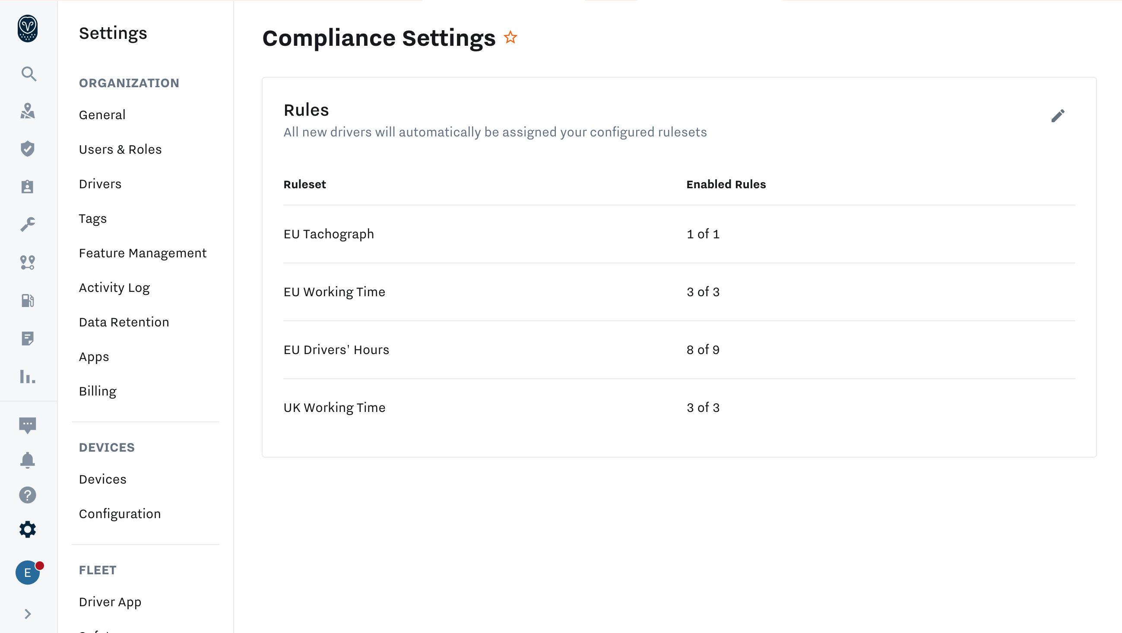Open the user avatar E menu
The width and height of the screenshot is (1122, 633).
[x=28, y=573]
